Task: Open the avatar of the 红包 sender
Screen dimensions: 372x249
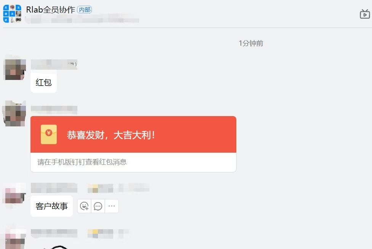Action: (x=15, y=69)
